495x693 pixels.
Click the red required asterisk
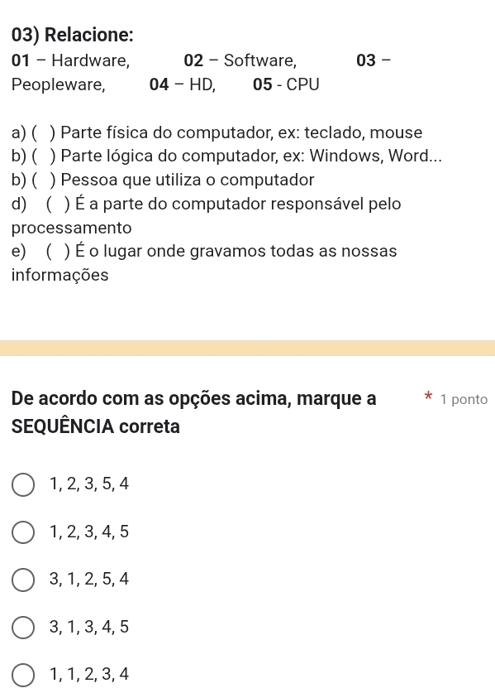coord(427,397)
